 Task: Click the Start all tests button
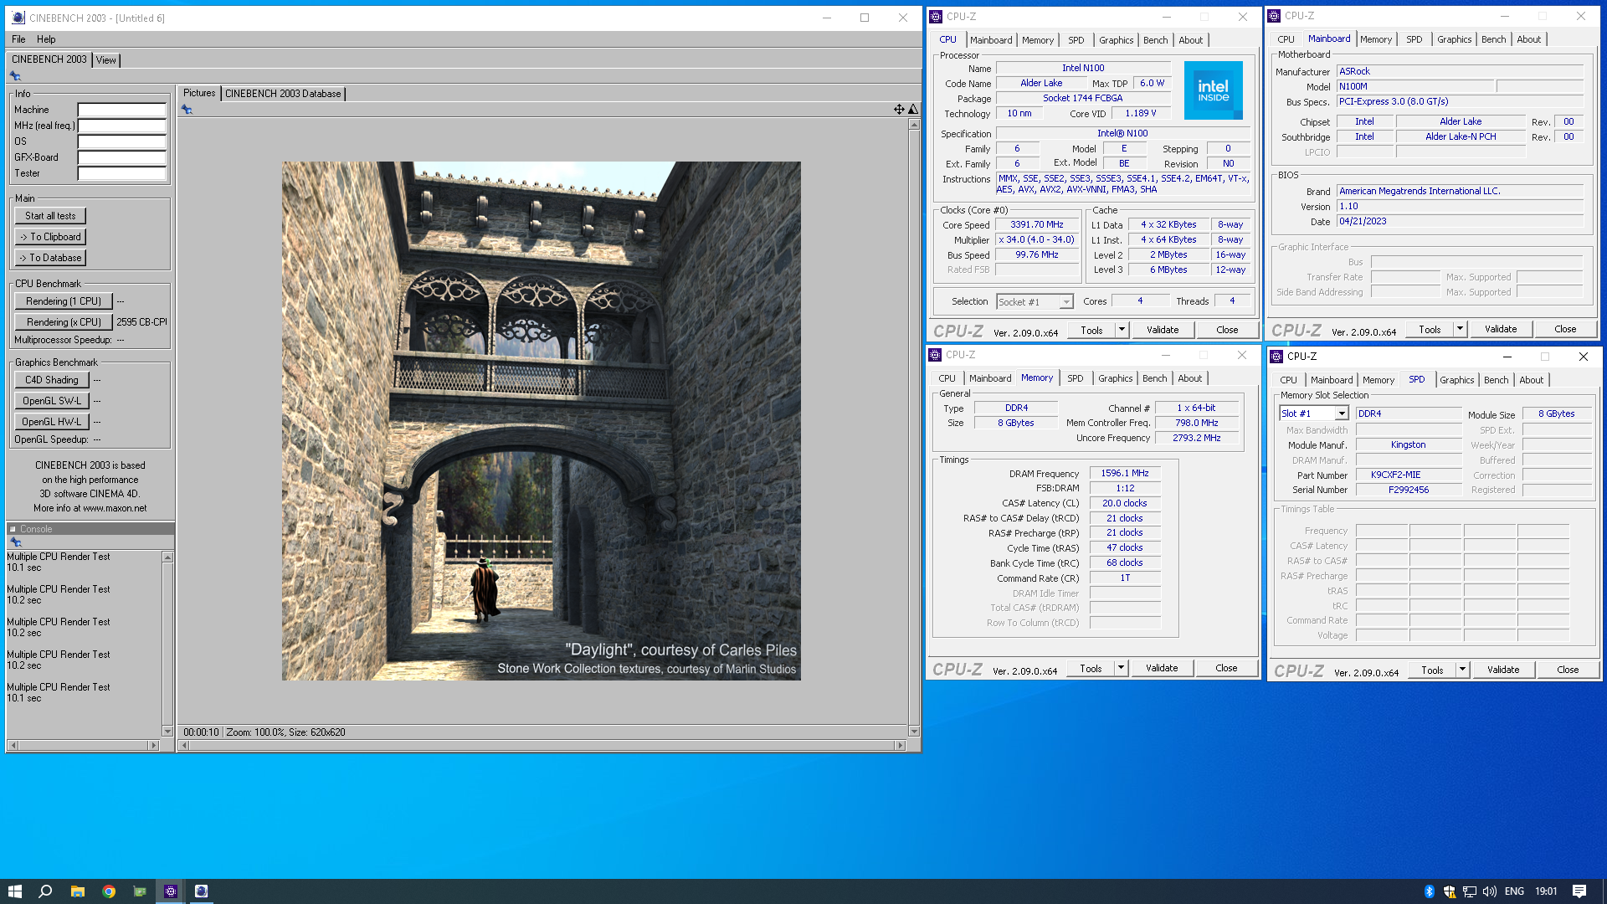point(50,216)
